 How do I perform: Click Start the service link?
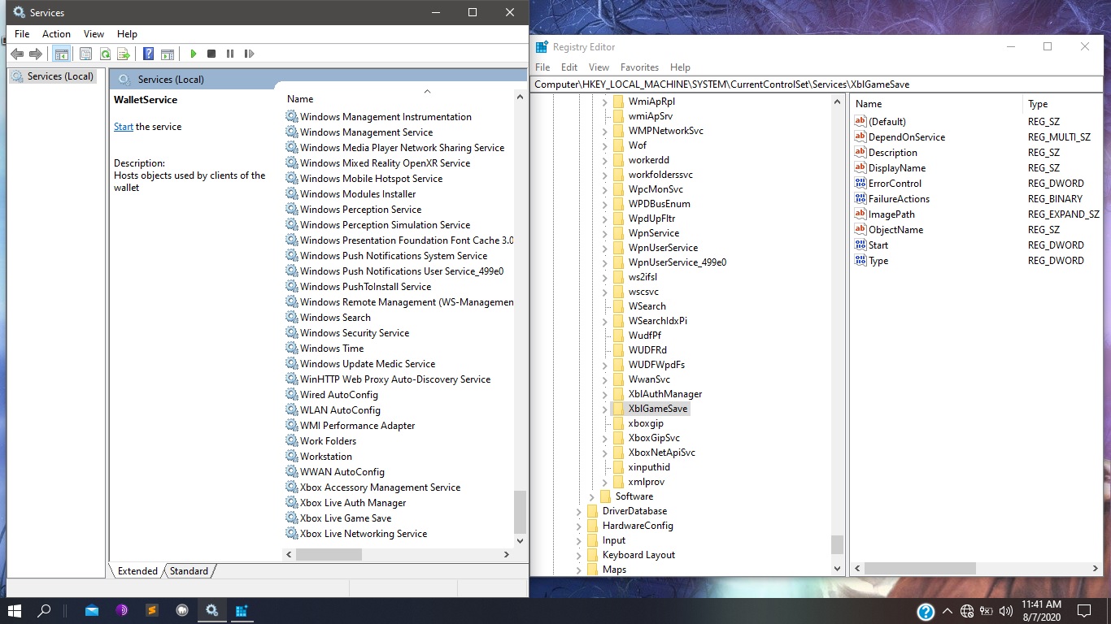pos(124,127)
